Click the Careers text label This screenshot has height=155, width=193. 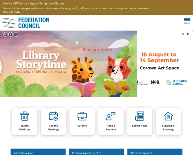click(x=82, y=126)
